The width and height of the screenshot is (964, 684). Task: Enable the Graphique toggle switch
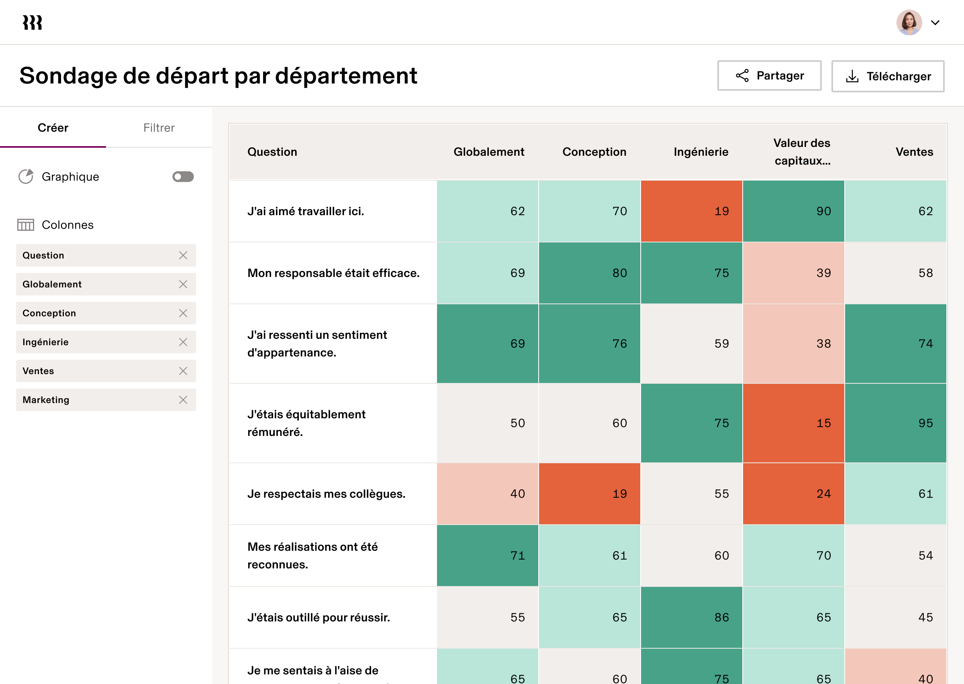(183, 177)
